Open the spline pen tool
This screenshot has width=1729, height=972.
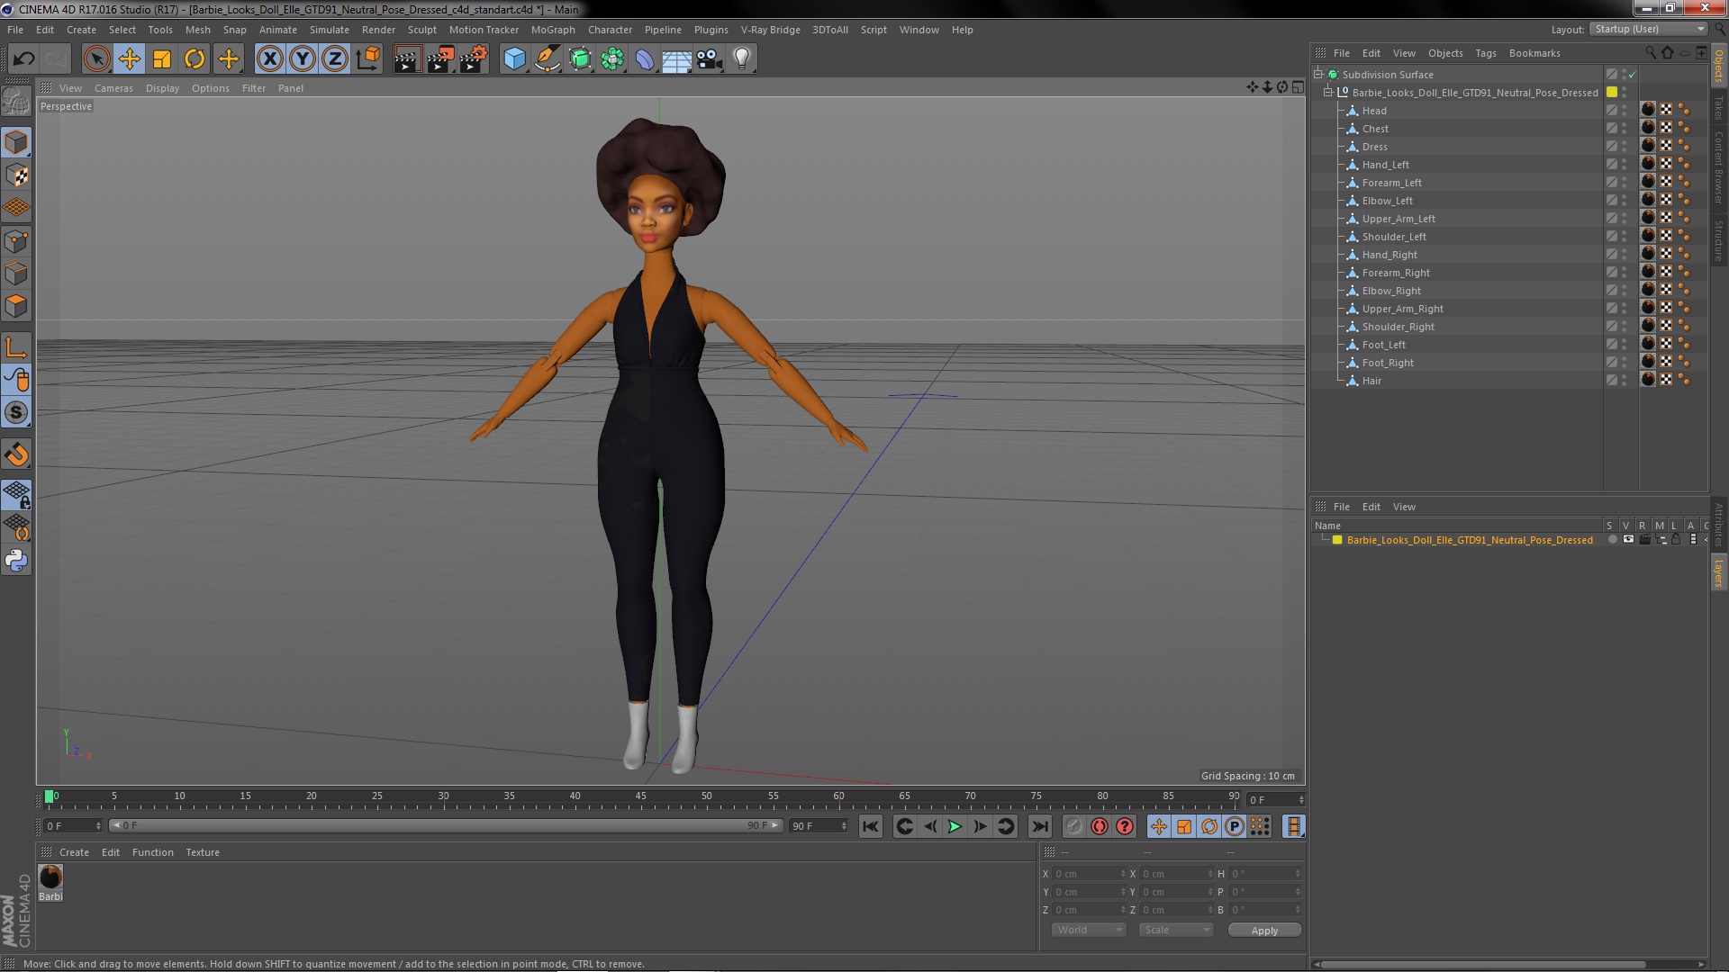(x=547, y=59)
